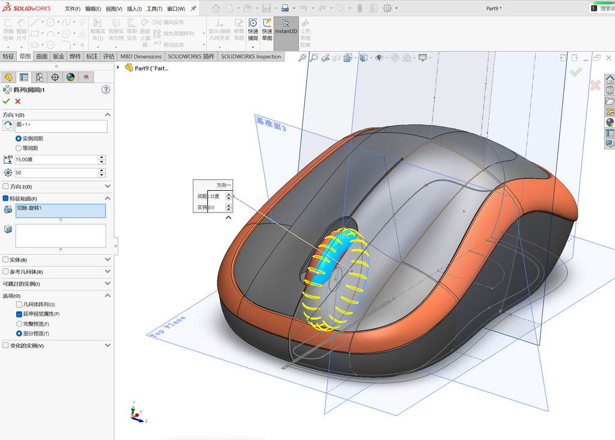This screenshot has width=615, height=440.
Task: Enable the 实体(B) checkbox
Action: [5, 259]
